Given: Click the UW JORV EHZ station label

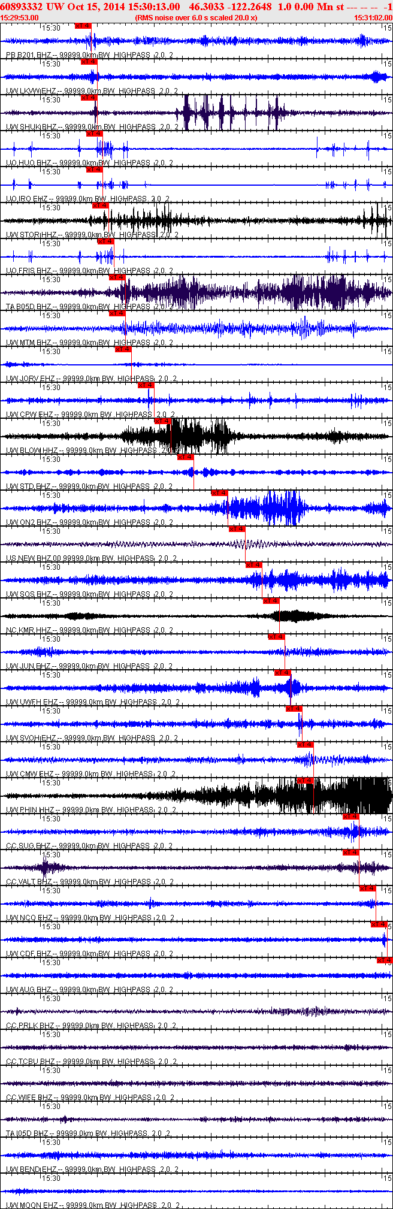Looking at the screenshot, I should (30, 379).
